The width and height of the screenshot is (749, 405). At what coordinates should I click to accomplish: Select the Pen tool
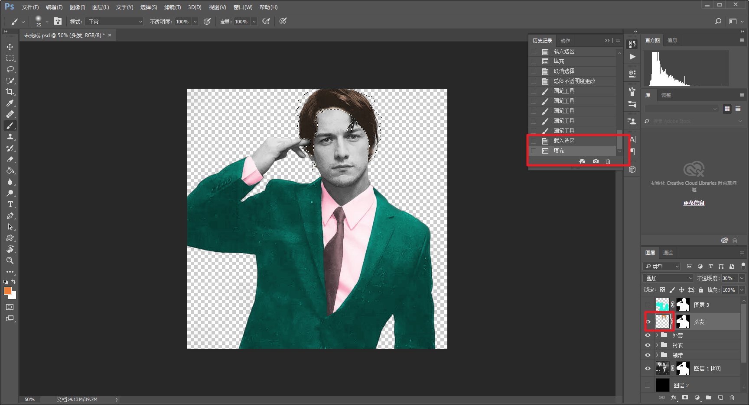[x=10, y=215]
